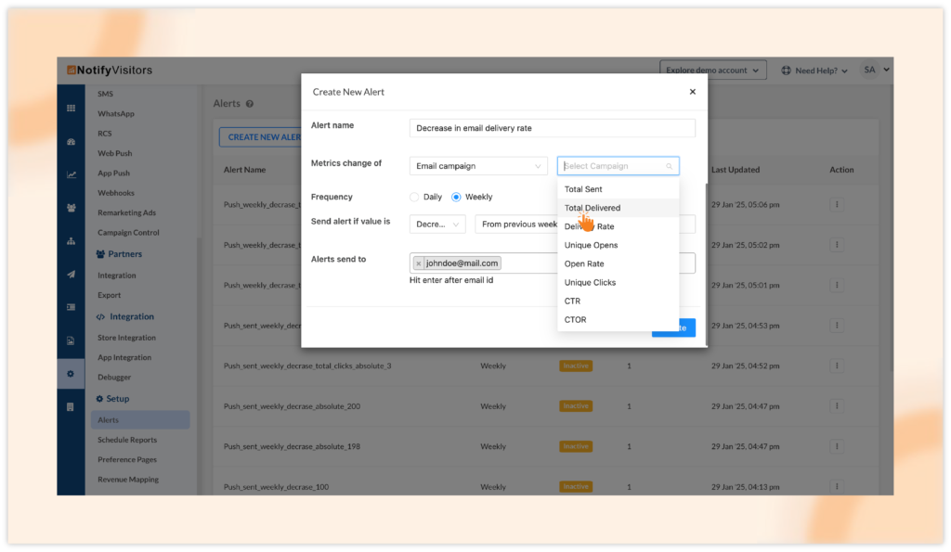951x552 pixels.
Task: Open Store Integration in sidebar
Action: tap(126, 338)
